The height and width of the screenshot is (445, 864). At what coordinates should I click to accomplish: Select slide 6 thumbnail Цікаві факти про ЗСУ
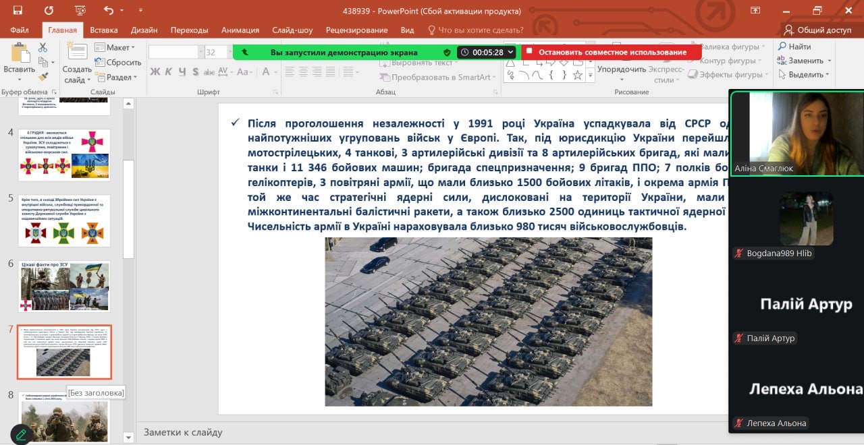(x=65, y=286)
